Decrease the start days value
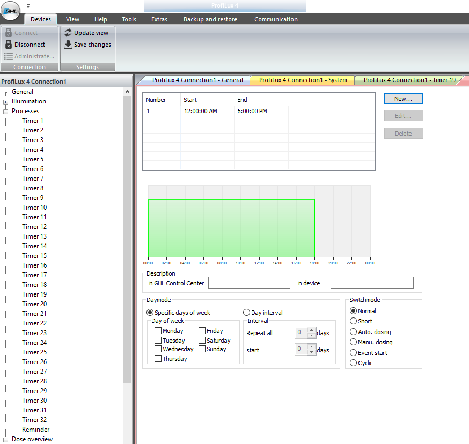This screenshot has height=444, width=469. coord(311,352)
